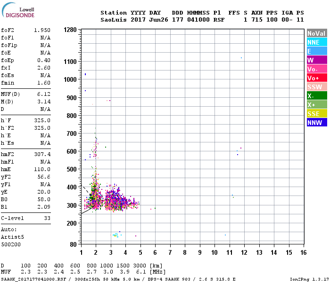Select the NNW blue legend swatch
The image size is (330, 282).
[x=317, y=123]
